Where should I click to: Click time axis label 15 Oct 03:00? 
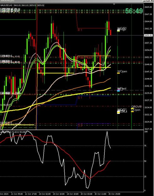click(87, 194)
